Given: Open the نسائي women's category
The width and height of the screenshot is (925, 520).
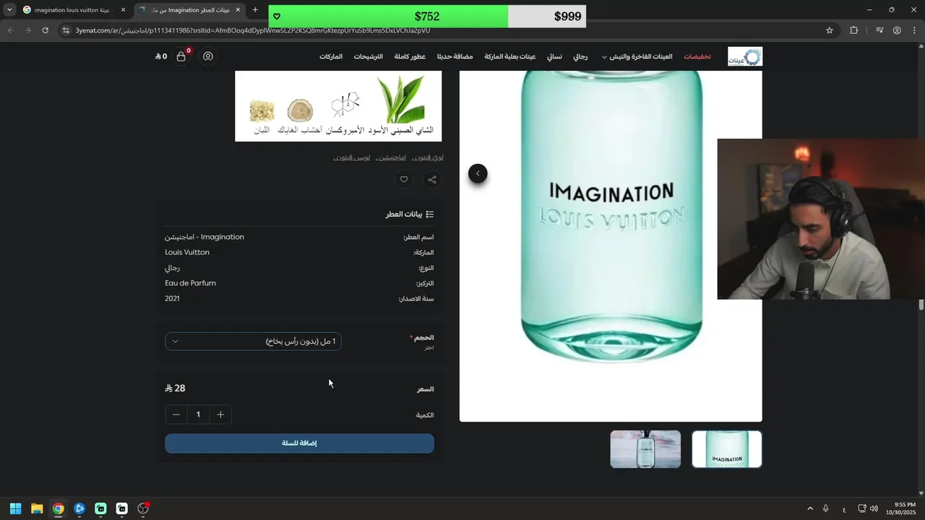Looking at the screenshot, I should click(x=554, y=56).
